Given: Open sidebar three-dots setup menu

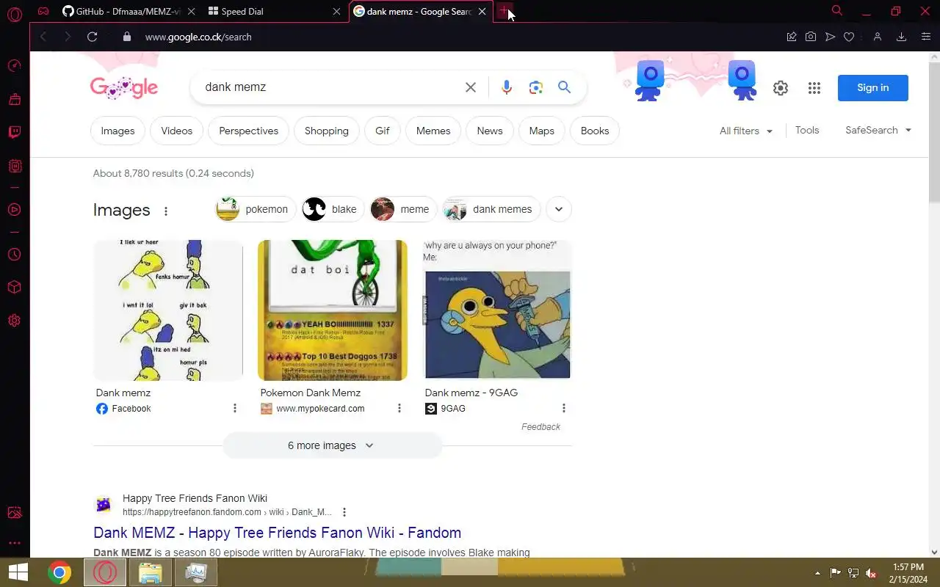Looking at the screenshot, I should [x=14, y=544].
